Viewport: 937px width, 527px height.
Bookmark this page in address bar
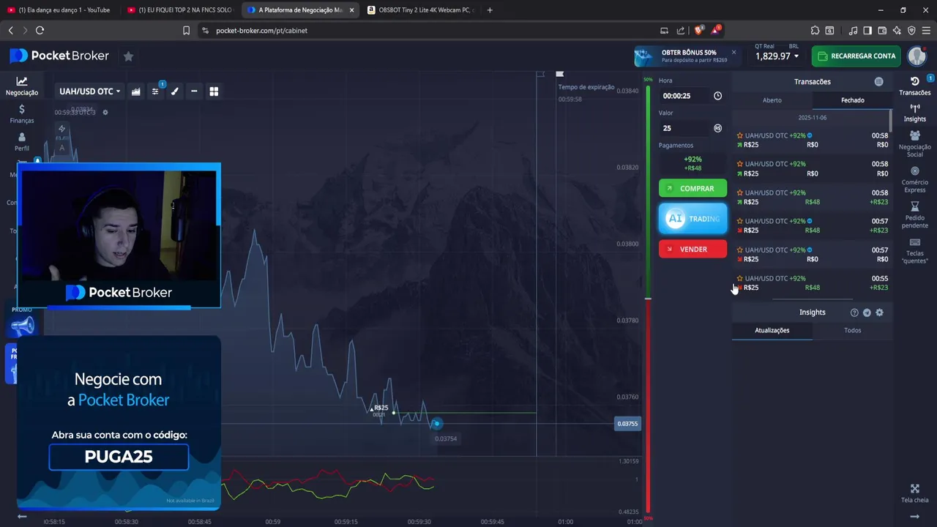pos(186,30)
